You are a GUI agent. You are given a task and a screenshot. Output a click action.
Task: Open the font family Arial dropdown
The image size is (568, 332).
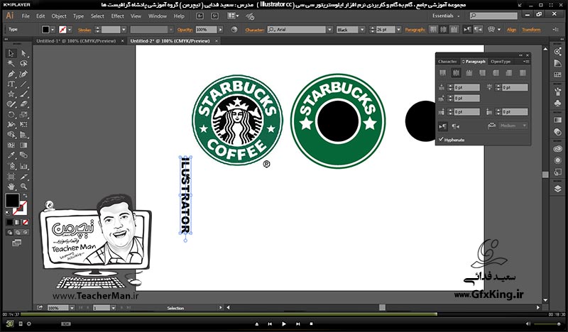[x=329, y=30]
